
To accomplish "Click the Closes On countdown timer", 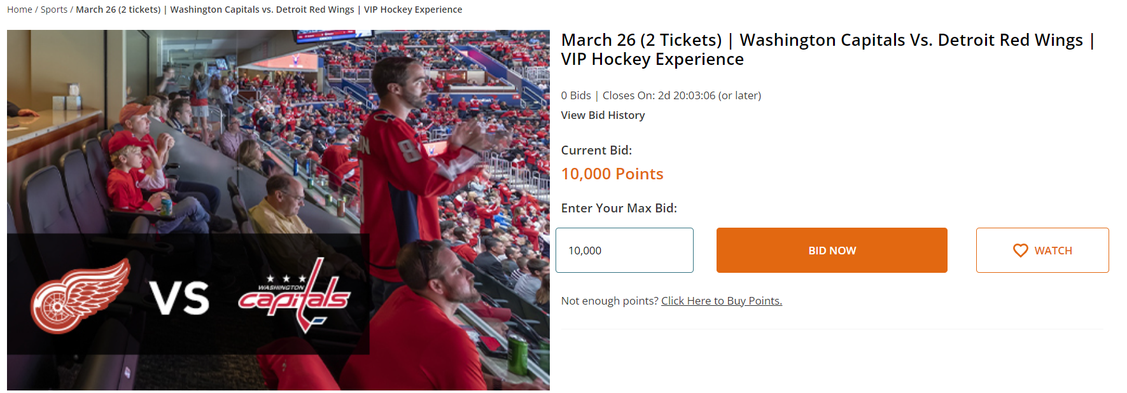I will (x=681, y=95).
